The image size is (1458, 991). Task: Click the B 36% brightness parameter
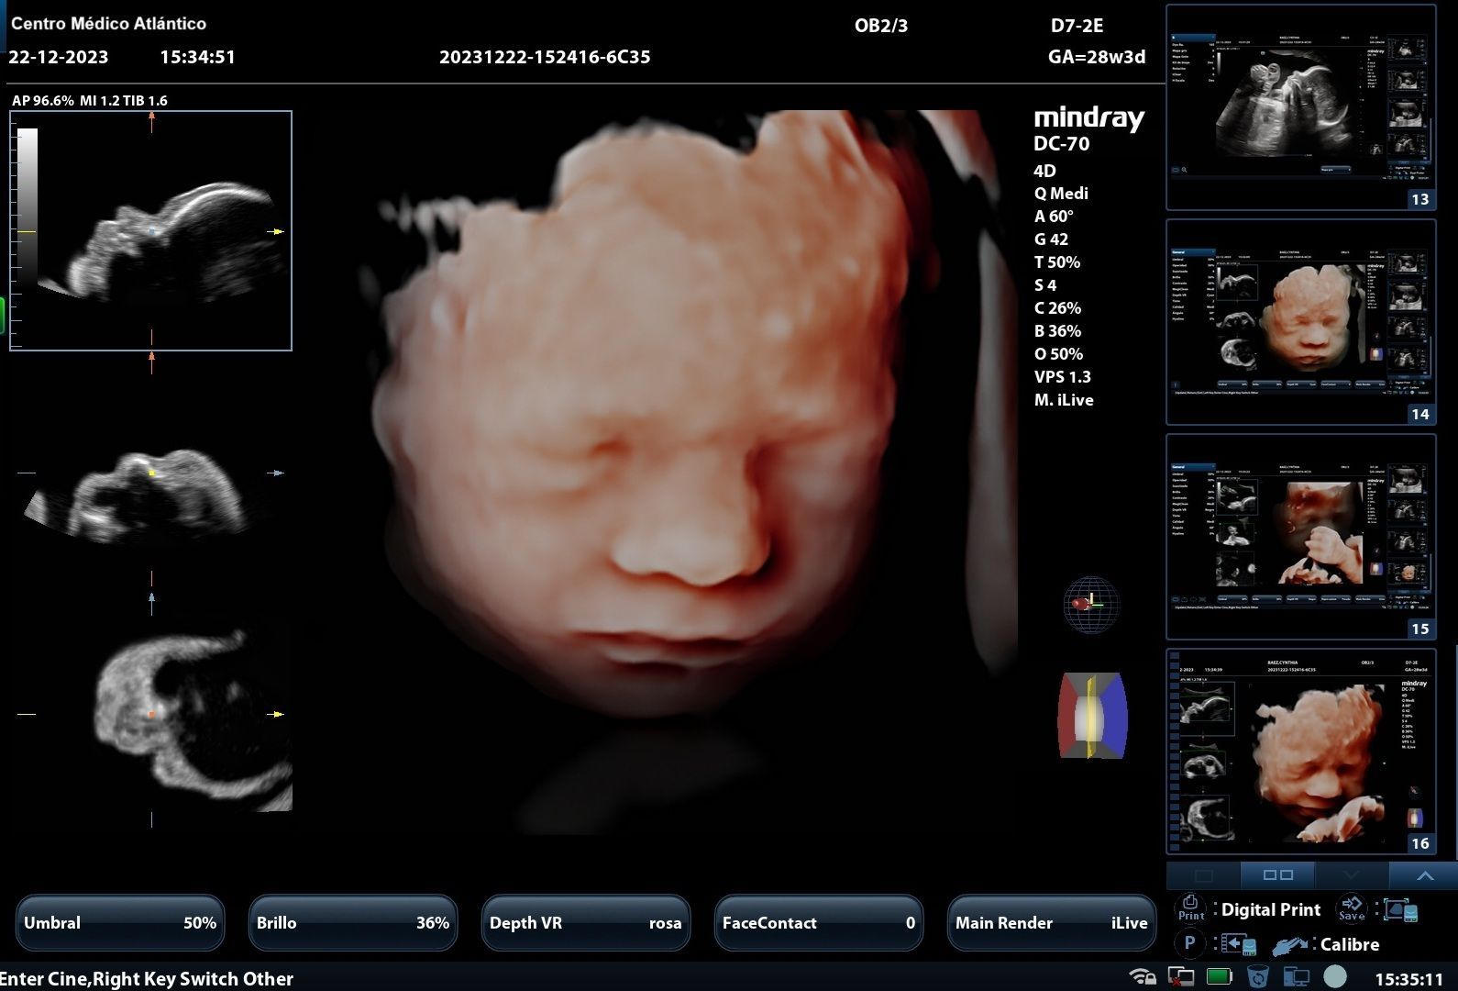click(x=1057, y=331)
